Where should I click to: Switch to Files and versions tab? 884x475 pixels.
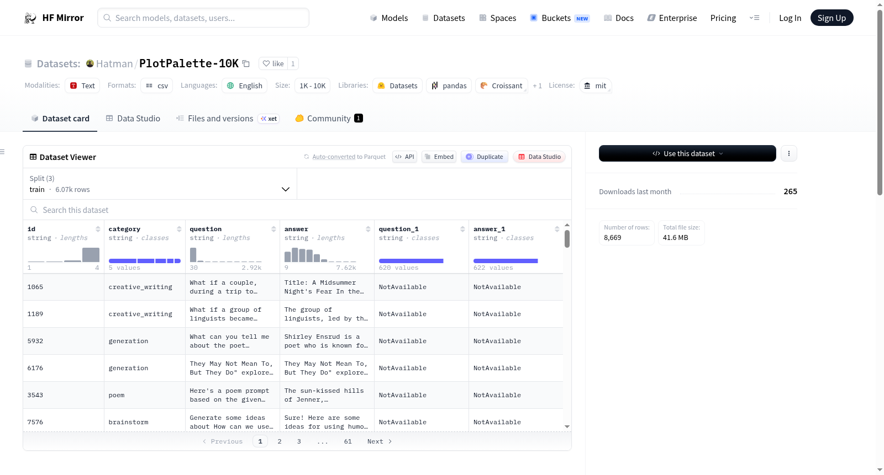[x=227, y=119]
